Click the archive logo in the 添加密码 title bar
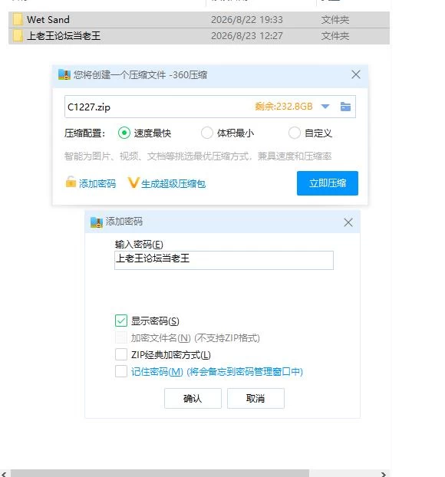 [97, 222]
